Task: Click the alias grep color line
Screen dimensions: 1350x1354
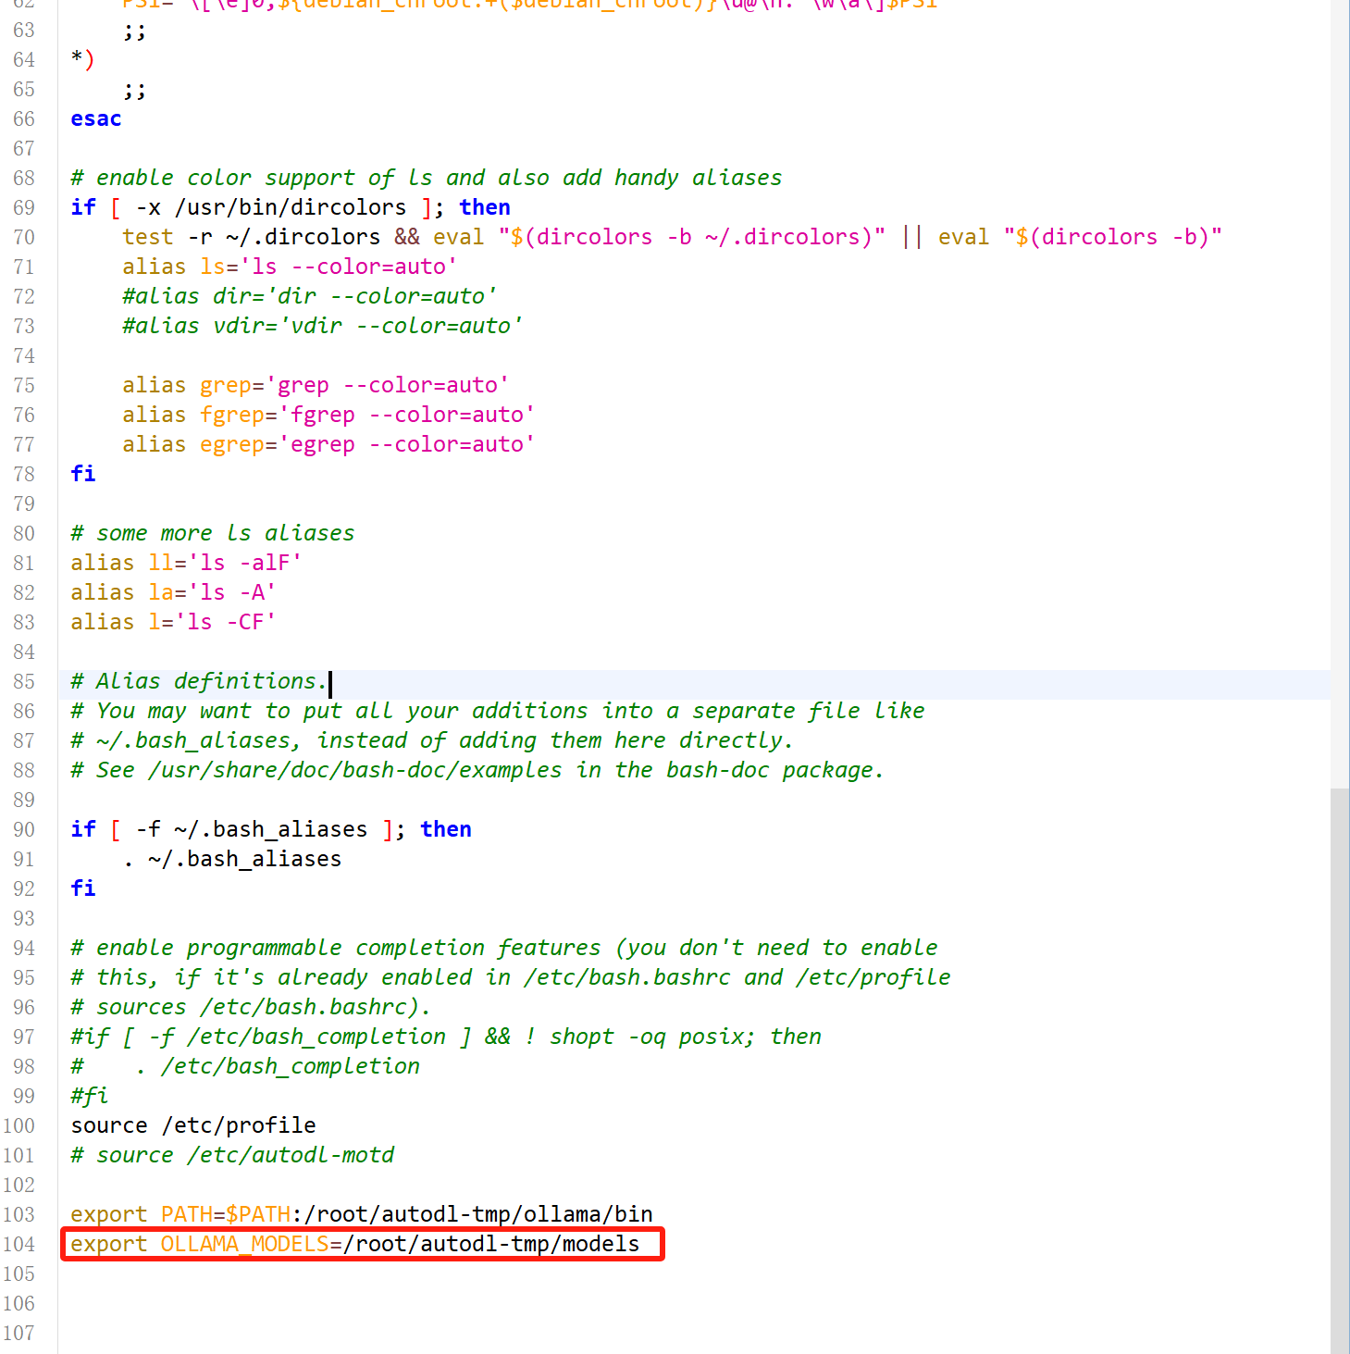Action: (x=316, y=385)
